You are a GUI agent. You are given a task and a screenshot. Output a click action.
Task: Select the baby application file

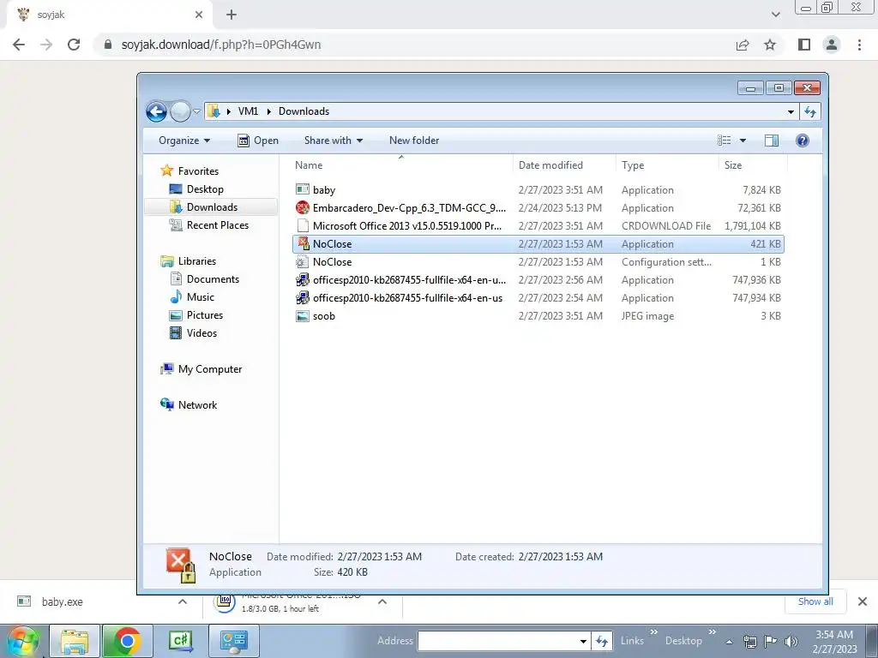point(538,190)
